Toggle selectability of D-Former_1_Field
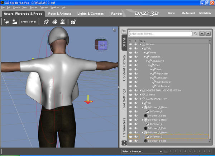 click(136, 116)
